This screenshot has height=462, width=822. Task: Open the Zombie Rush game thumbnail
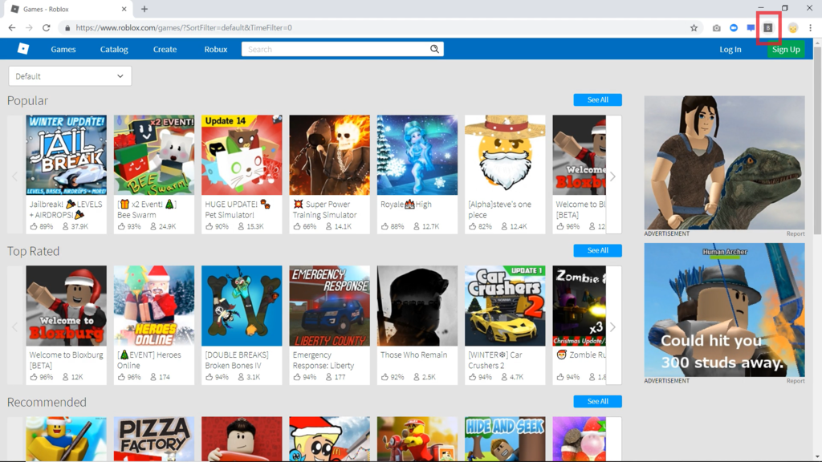580,306
